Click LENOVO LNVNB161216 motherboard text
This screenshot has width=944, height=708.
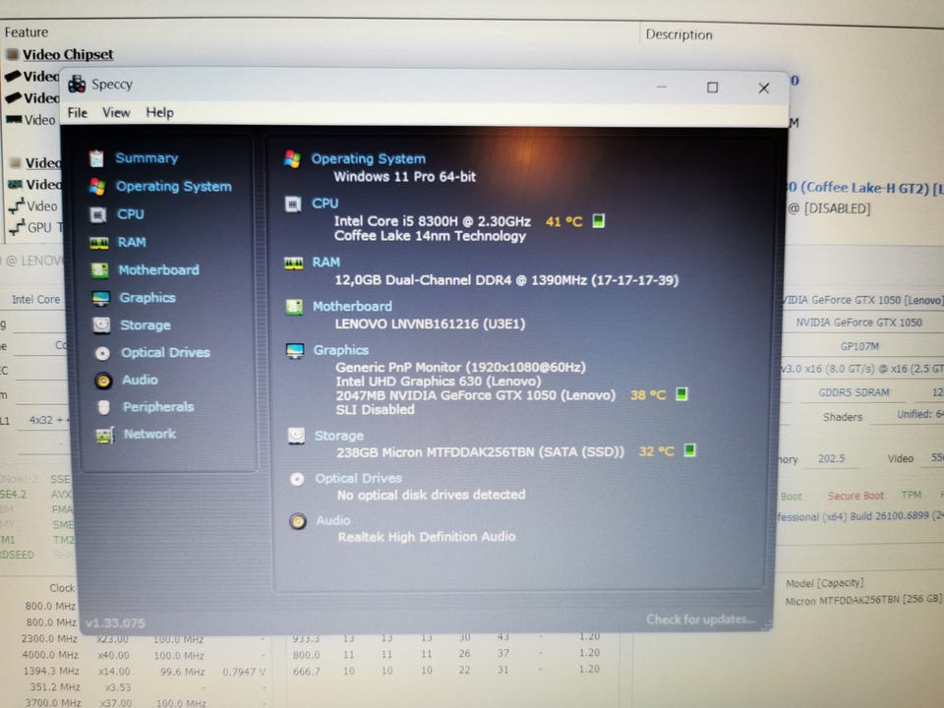tap(430, 324)
